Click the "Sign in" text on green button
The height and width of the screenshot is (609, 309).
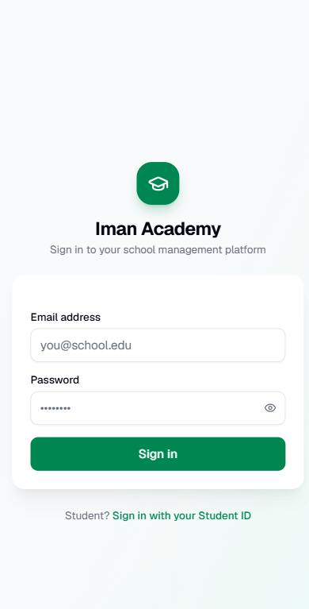click(158, 453)
